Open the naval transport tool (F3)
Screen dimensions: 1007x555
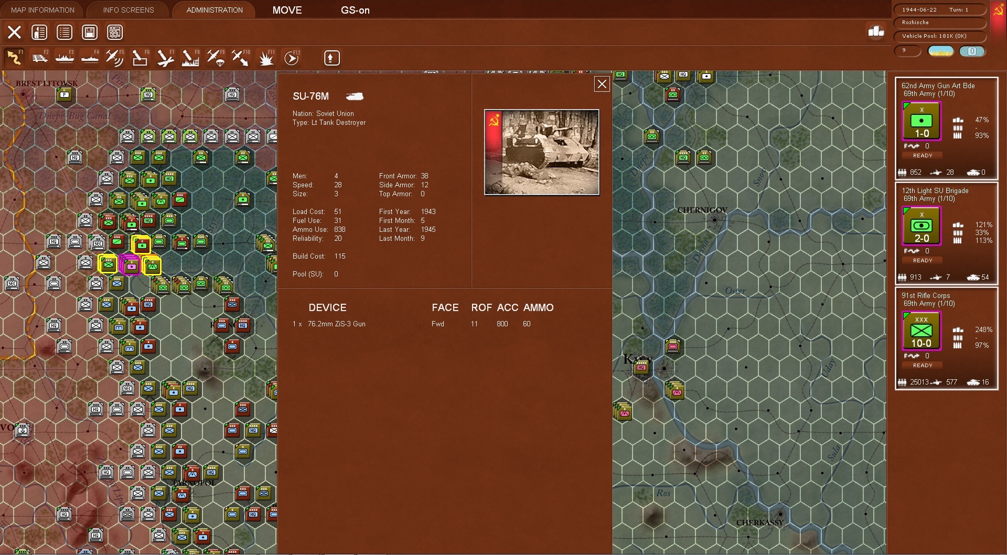click(65, 58)
